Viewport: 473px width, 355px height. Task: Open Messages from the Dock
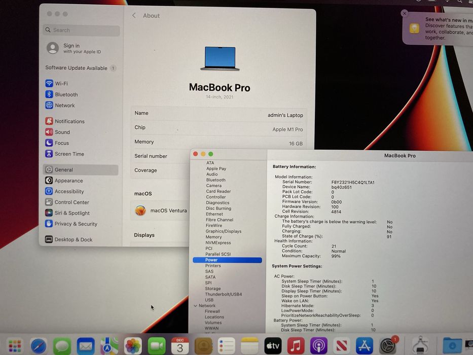pyautogui.click(x=62, y=346)
